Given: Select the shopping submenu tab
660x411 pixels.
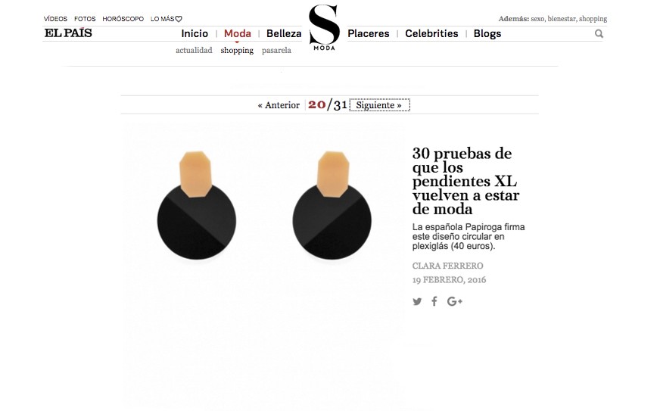Looking at the screenshot, I should coord(237,51).
